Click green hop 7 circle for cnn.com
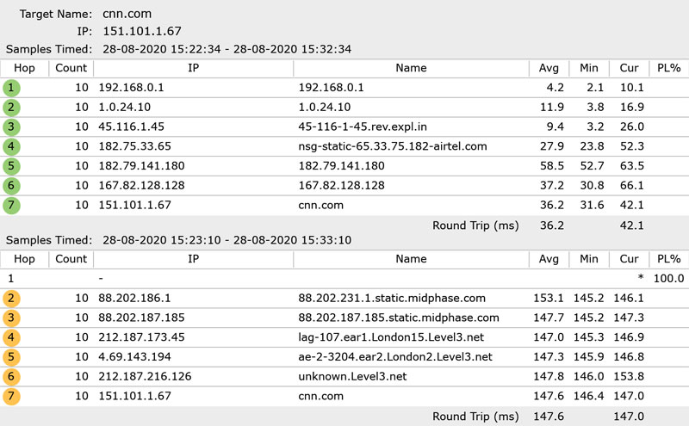Screen dimensions: 689x426 click(x=11, y=205)
